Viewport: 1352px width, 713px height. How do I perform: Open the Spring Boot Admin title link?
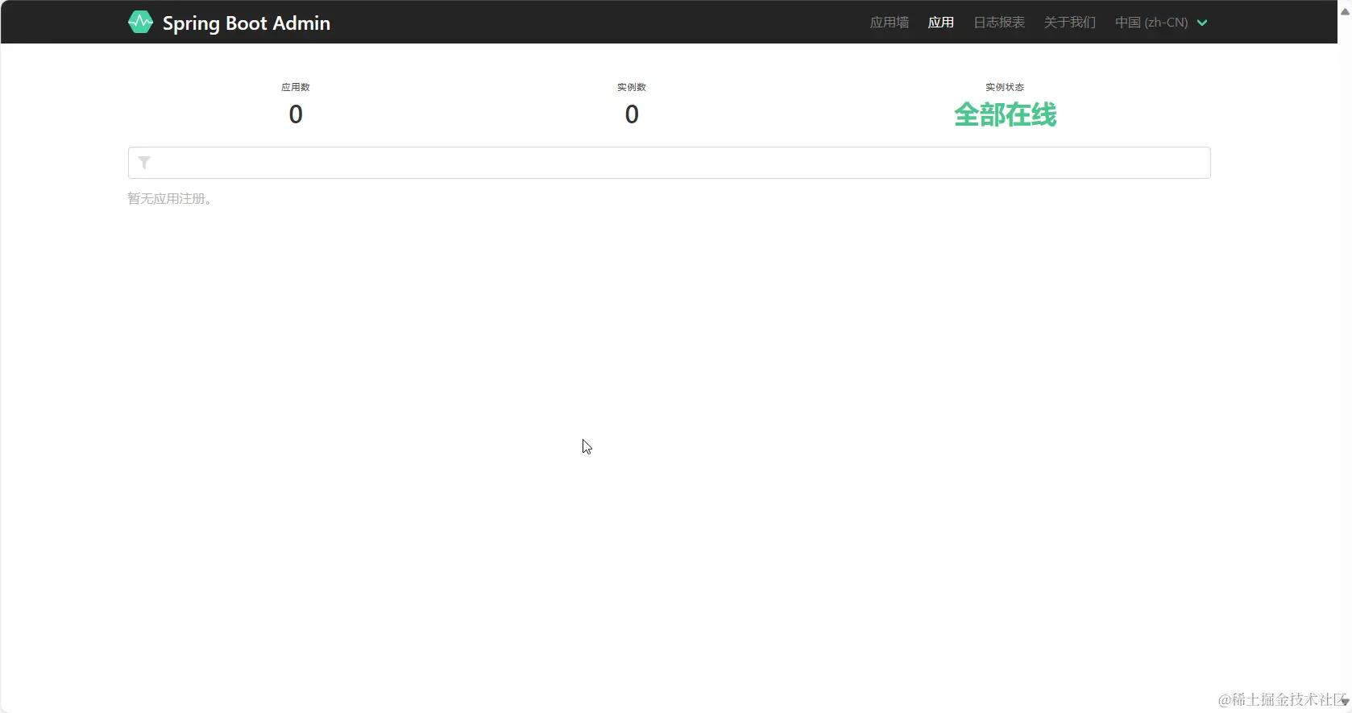247,23
